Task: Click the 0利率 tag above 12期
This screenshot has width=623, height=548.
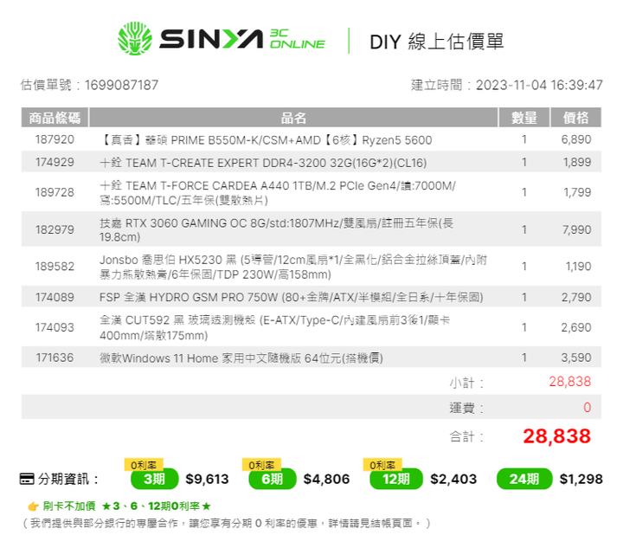Action: coord(382,465)
